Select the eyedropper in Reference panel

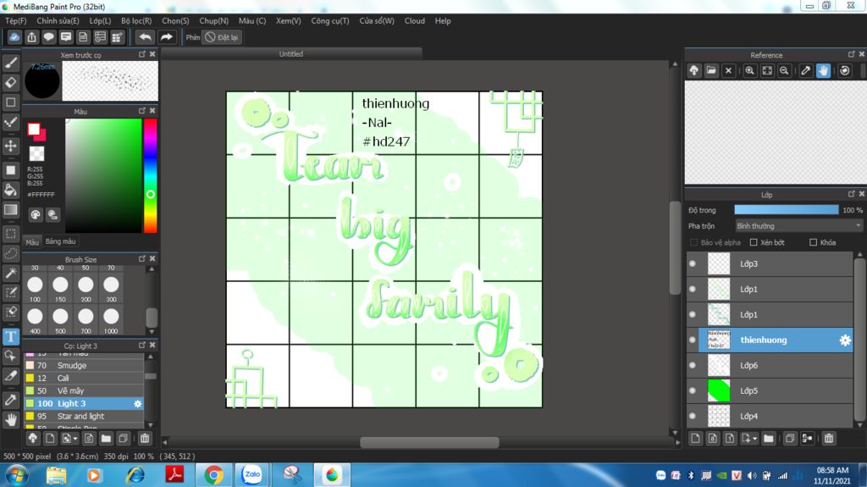[806, 71]
